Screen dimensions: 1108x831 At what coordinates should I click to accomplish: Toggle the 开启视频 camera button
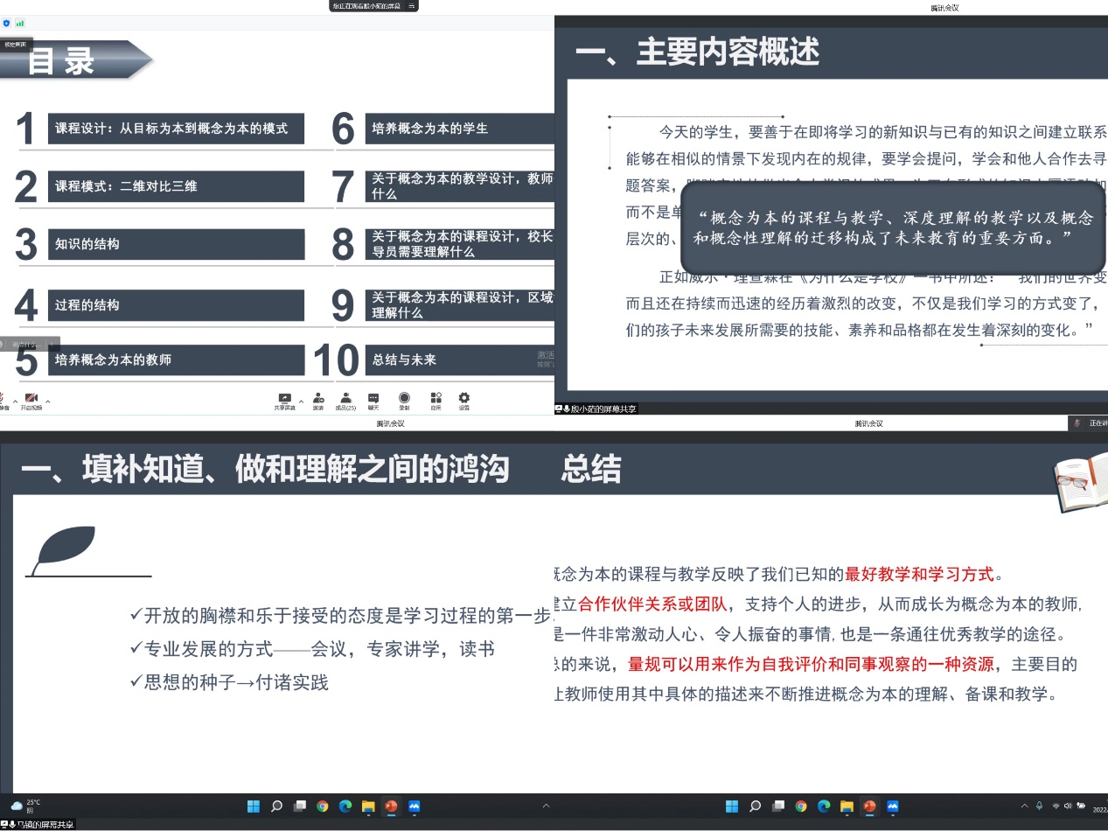click(31, 400)
